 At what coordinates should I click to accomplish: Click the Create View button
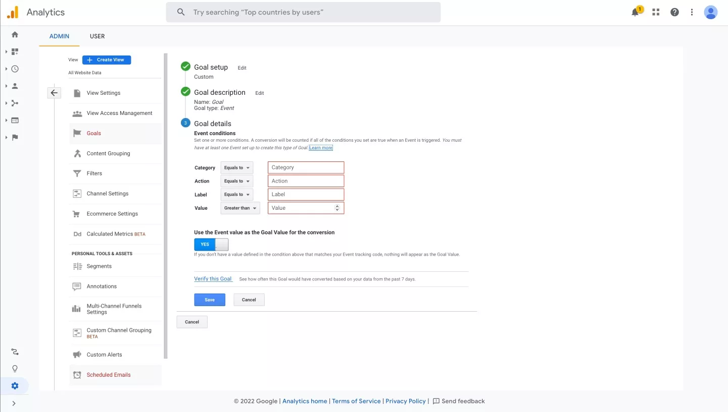coord(107,60)
